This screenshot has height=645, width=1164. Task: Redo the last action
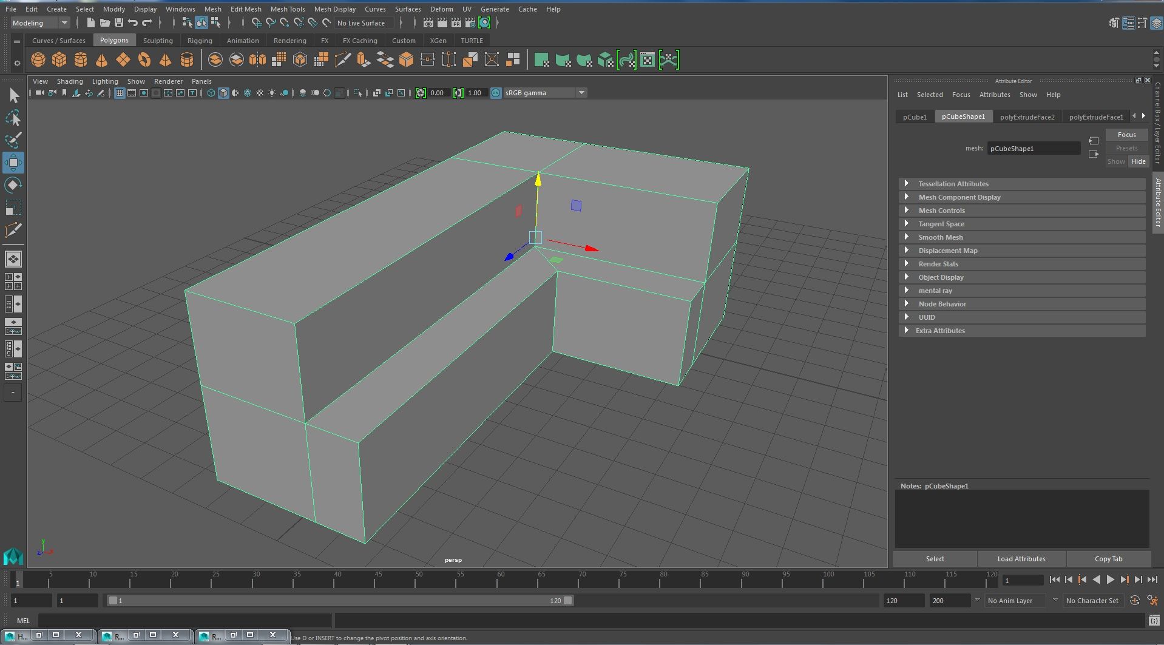[146, 23]
